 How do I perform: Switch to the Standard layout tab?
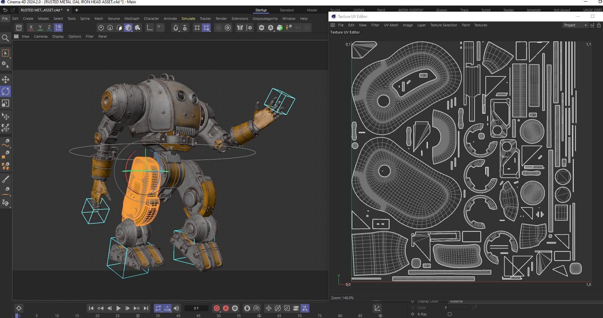(287, 10)
